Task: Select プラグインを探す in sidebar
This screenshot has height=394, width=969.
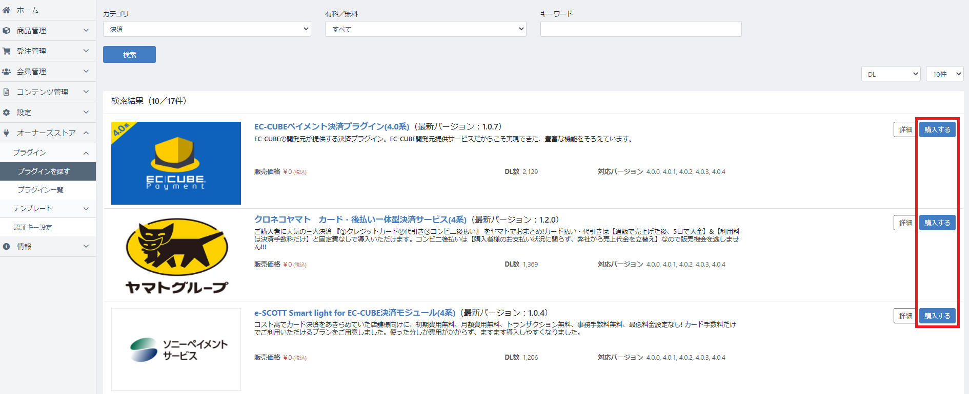Action: pos(48,171)
